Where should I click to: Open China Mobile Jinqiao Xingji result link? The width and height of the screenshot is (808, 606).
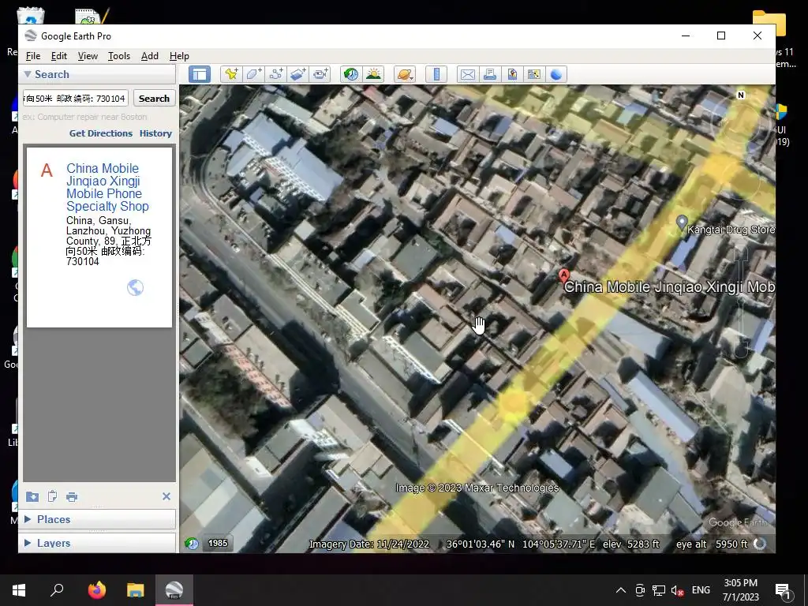[107, 187]
